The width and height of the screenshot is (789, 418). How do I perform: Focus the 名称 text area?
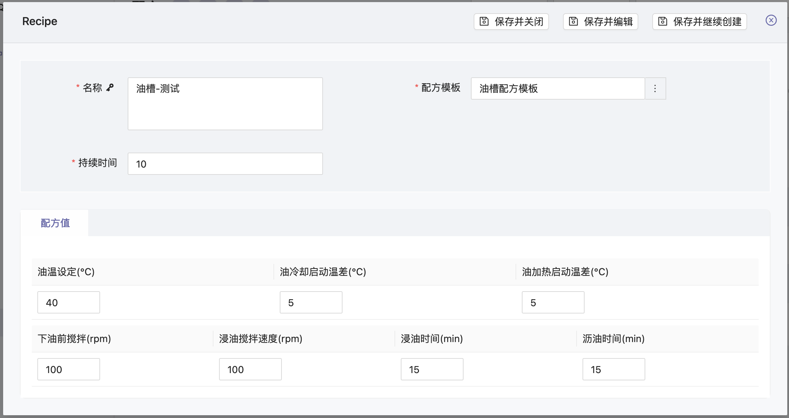tap(225, 104)
